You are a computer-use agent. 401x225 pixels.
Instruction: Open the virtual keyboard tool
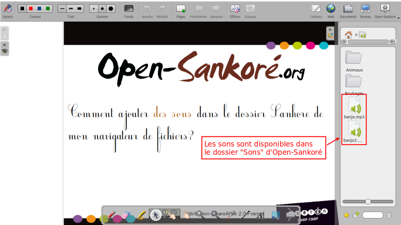291,215
